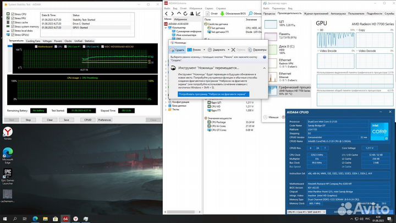Viewport: 396px width, 223px height.
Task: Open the CPU core selector dropdown in CPUID
Action: 306,212
